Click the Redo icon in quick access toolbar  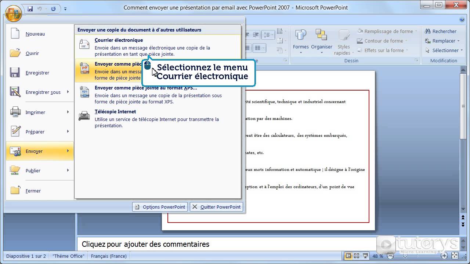coord(54,8)
